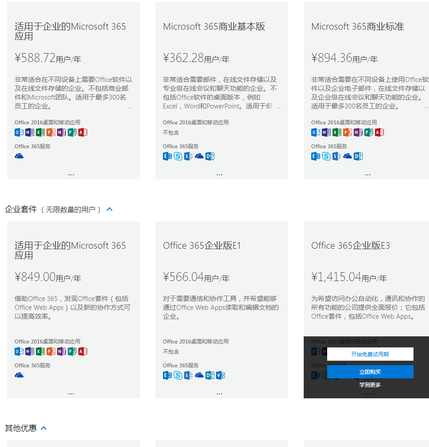This screenshot has width=429, height=447.
Task: Open the Microsoft 365商业标准 plan title
Action: click(x=357, y=27)
